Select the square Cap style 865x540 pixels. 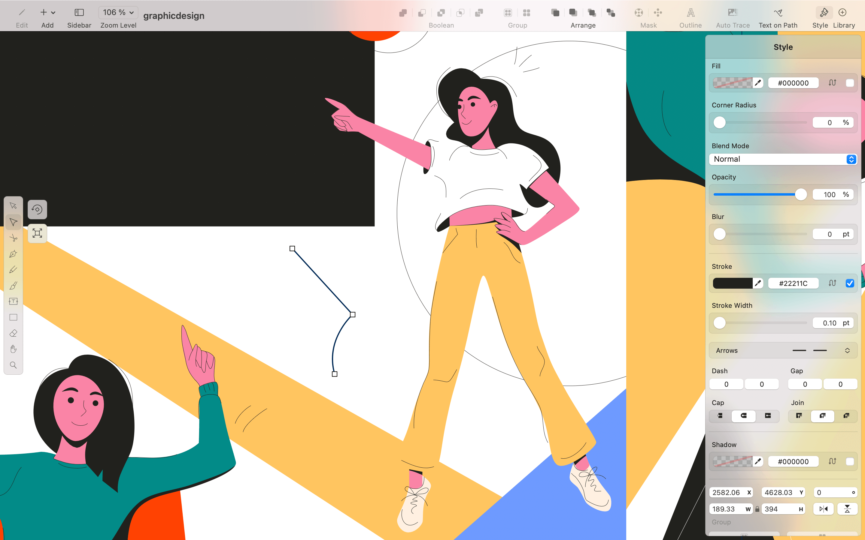(x=767, y=416)
